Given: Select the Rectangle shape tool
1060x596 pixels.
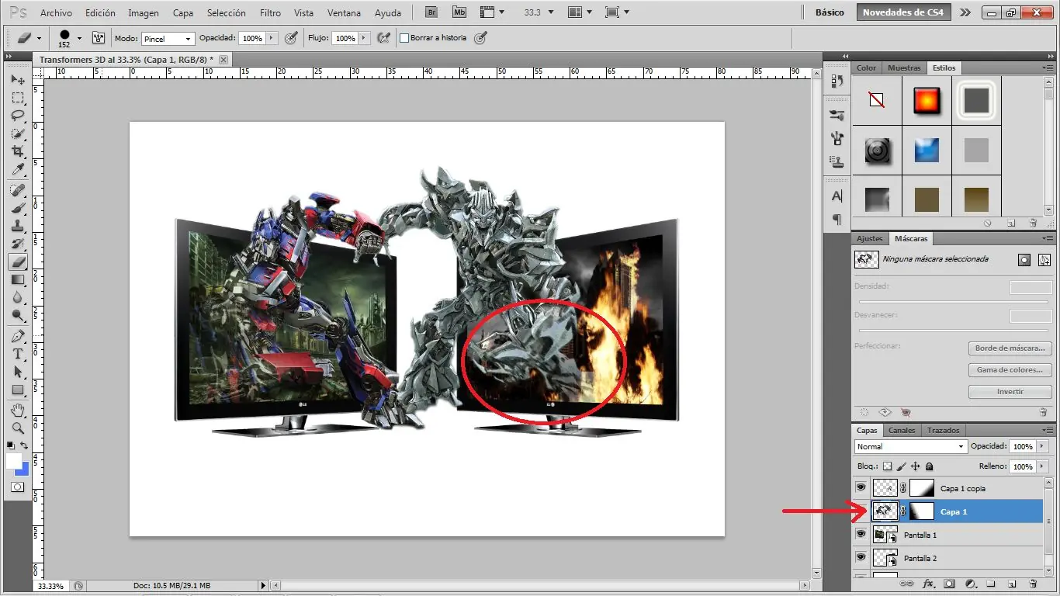Looking at the screenshot, I should [x=17, y=390].
